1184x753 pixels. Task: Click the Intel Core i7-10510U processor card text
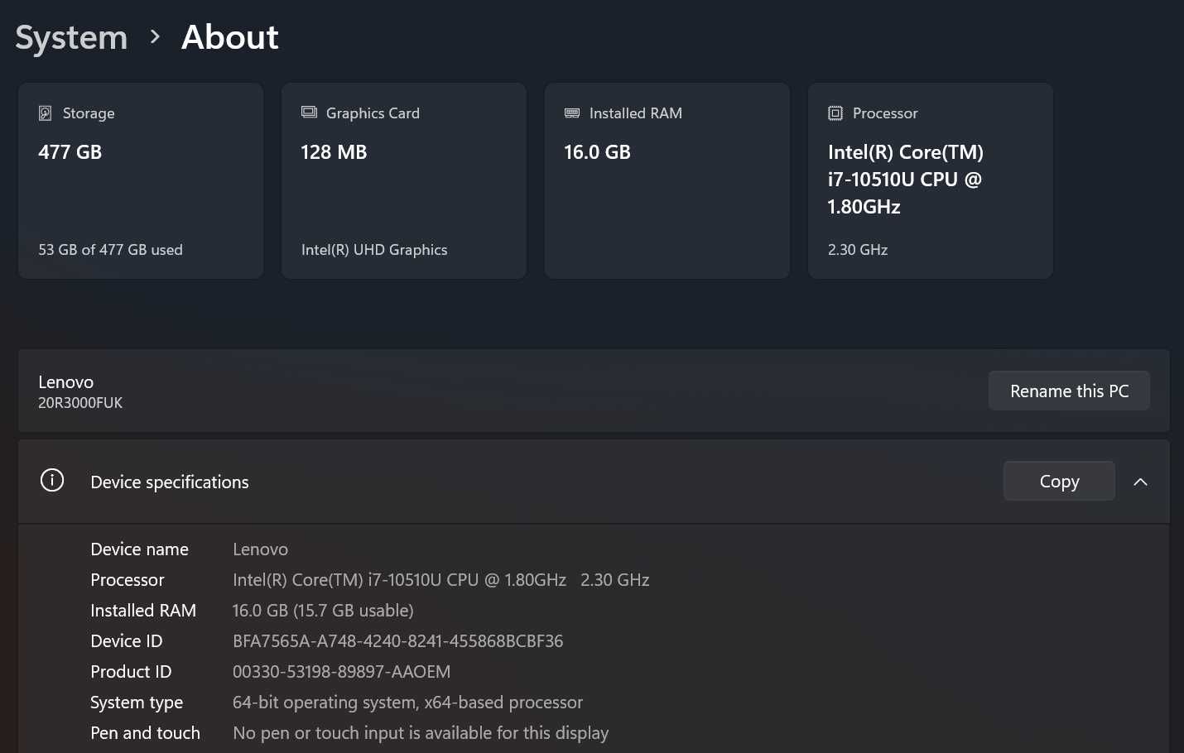(906, 180)
